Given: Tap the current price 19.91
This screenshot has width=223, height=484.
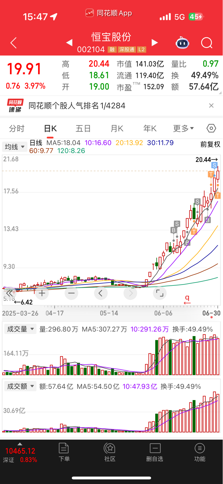Looking at the screenshot, I should (24, 69).
